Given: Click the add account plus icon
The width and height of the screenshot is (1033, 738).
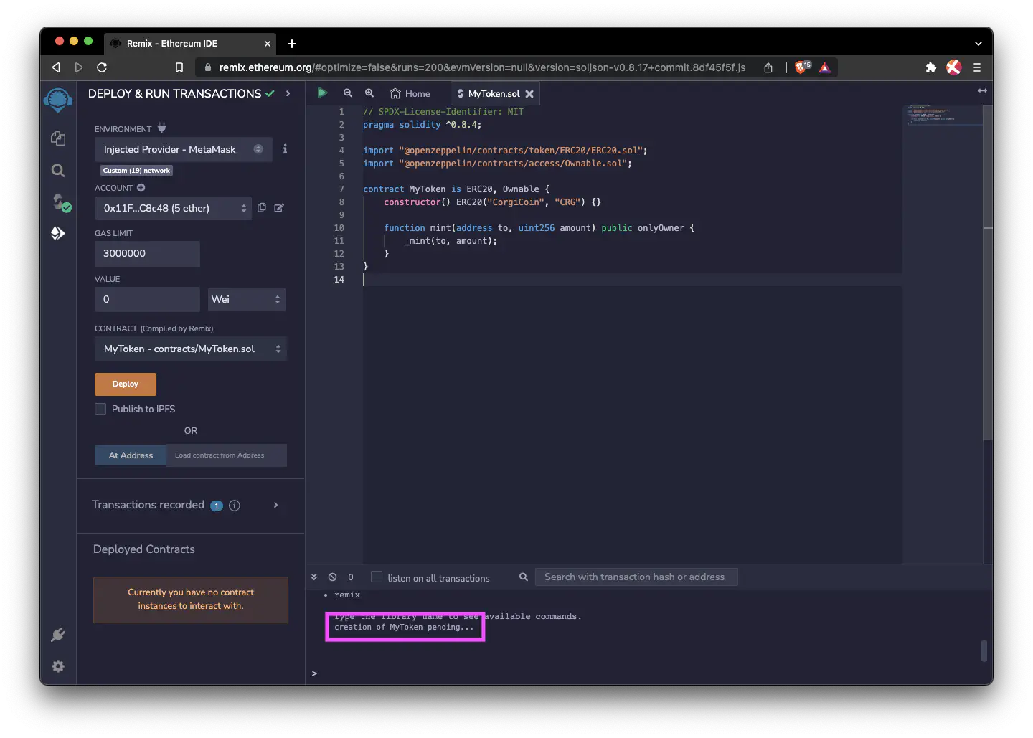Looking at the screenshot, I should 141,188.
